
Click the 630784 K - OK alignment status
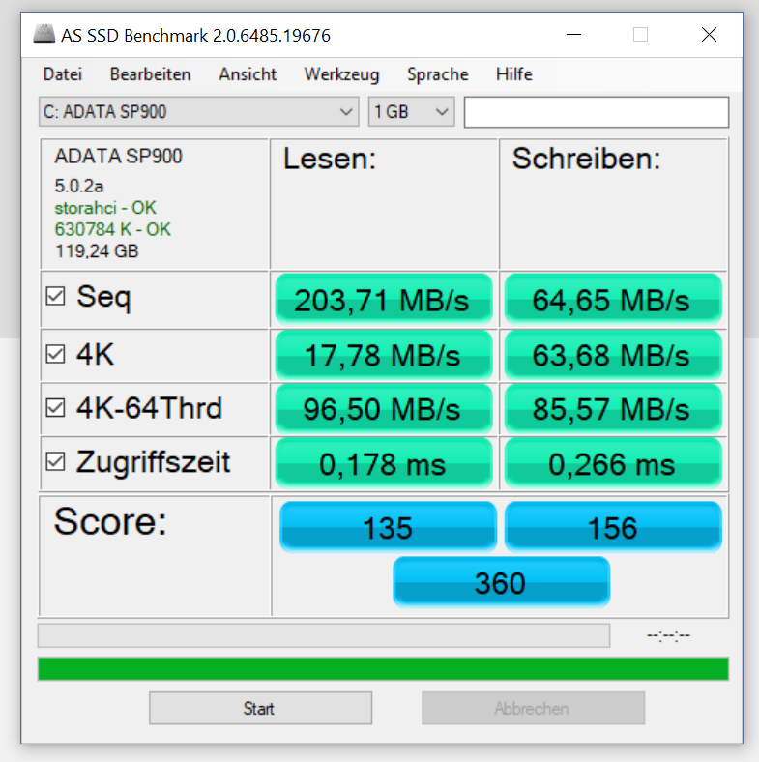click(x=113, y=229)
